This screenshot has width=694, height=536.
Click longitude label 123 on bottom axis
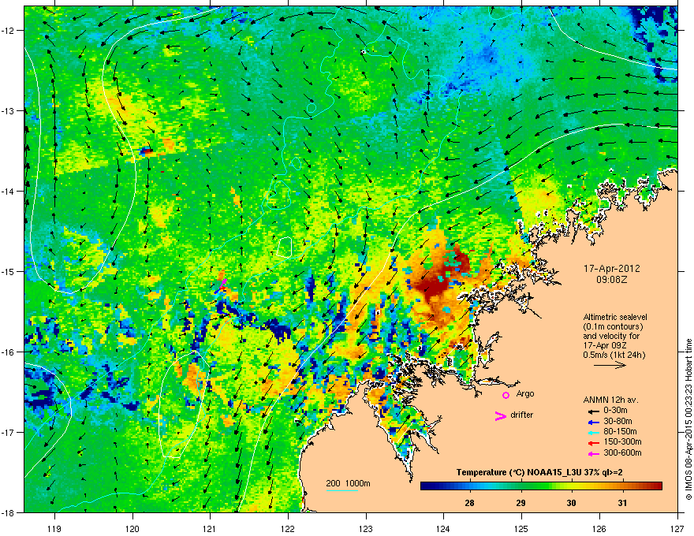366,529
